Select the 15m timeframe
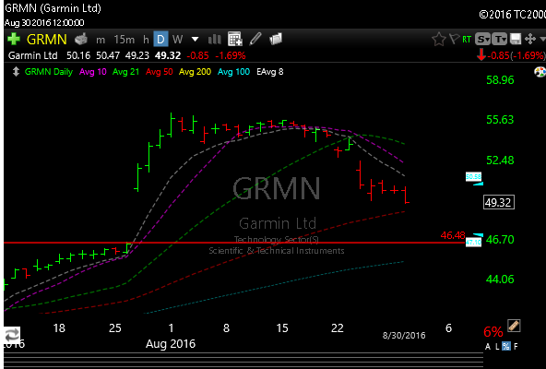Image resolution: width=546 pixels, height=369 pixels. pos(124,40)
